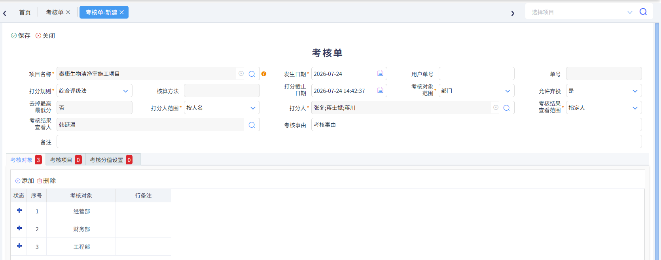Switch to the 首页 tab
The image size is (661, 260).
[x=25, y=12]
